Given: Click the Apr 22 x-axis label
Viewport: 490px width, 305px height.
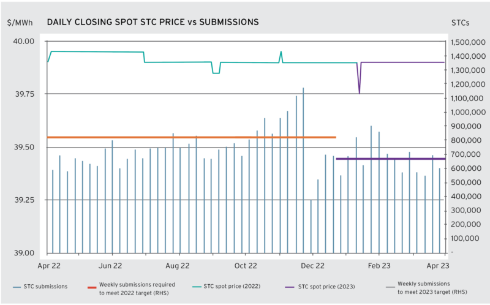Looking at the screenshot, I should tap(49, 266).
